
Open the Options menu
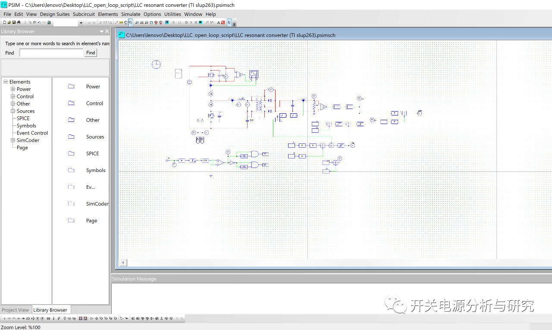pyautogui.click(x=152, y=14)
